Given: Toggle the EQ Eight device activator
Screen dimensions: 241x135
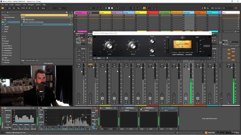Looking at the screenshot, I should click(x=39, y=108).
